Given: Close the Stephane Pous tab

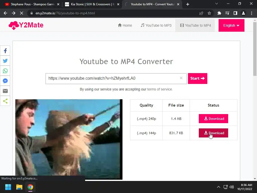Looking at the screenshot, I should coord(58,5).
